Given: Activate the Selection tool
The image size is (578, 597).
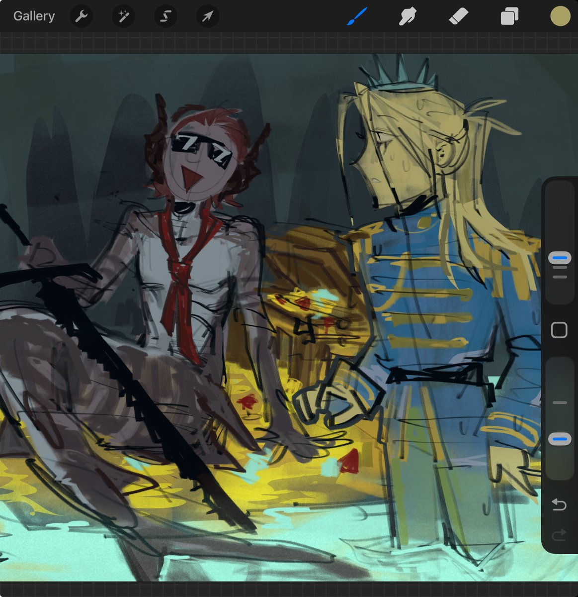Looking at the screenshot, I should (165, 16).
